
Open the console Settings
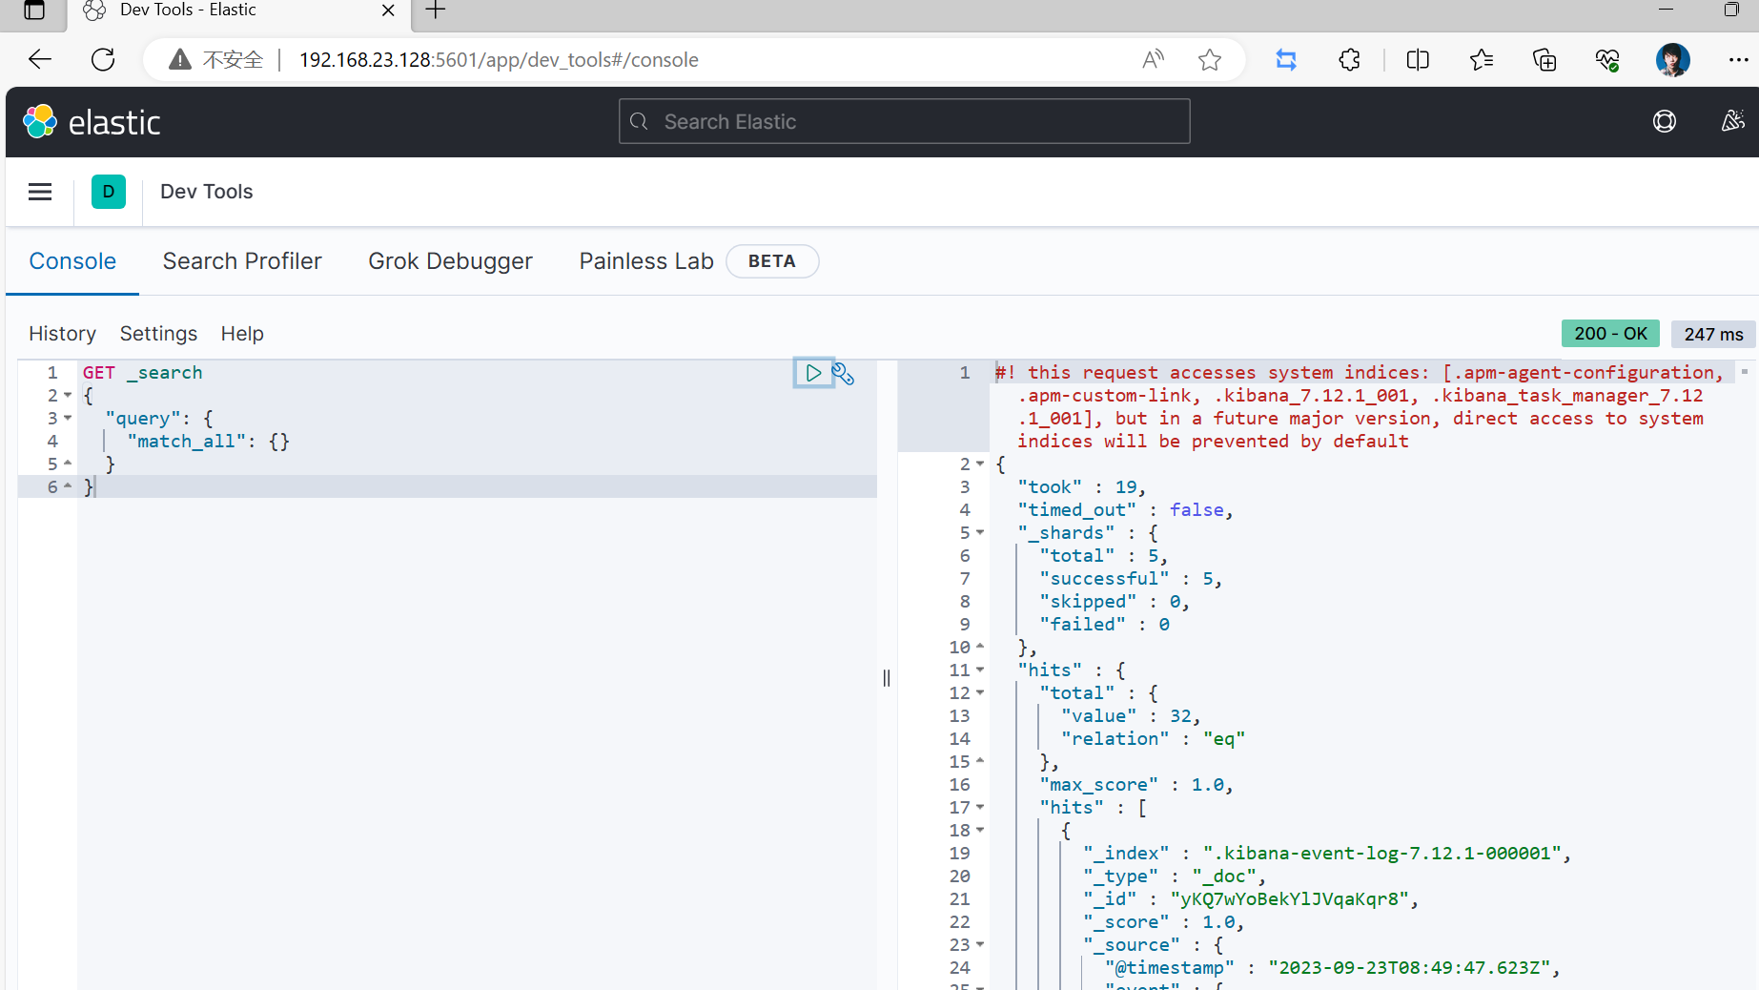click(x=158, y=334)
